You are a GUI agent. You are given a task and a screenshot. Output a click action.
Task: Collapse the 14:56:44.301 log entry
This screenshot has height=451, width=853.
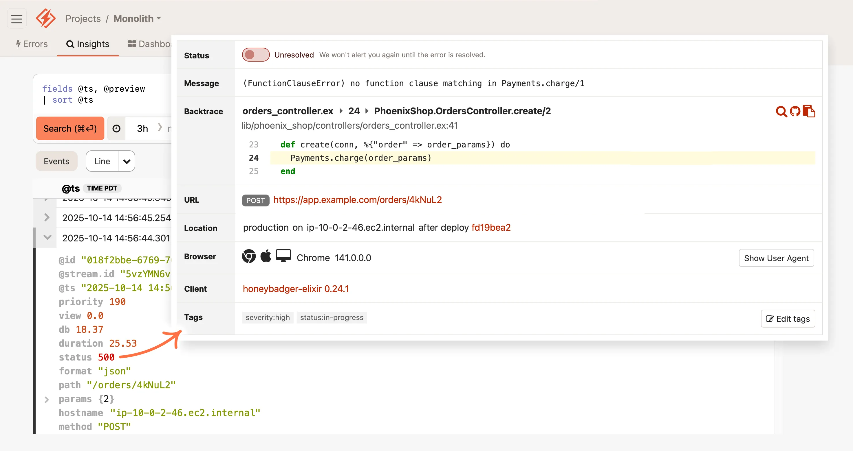47,237
